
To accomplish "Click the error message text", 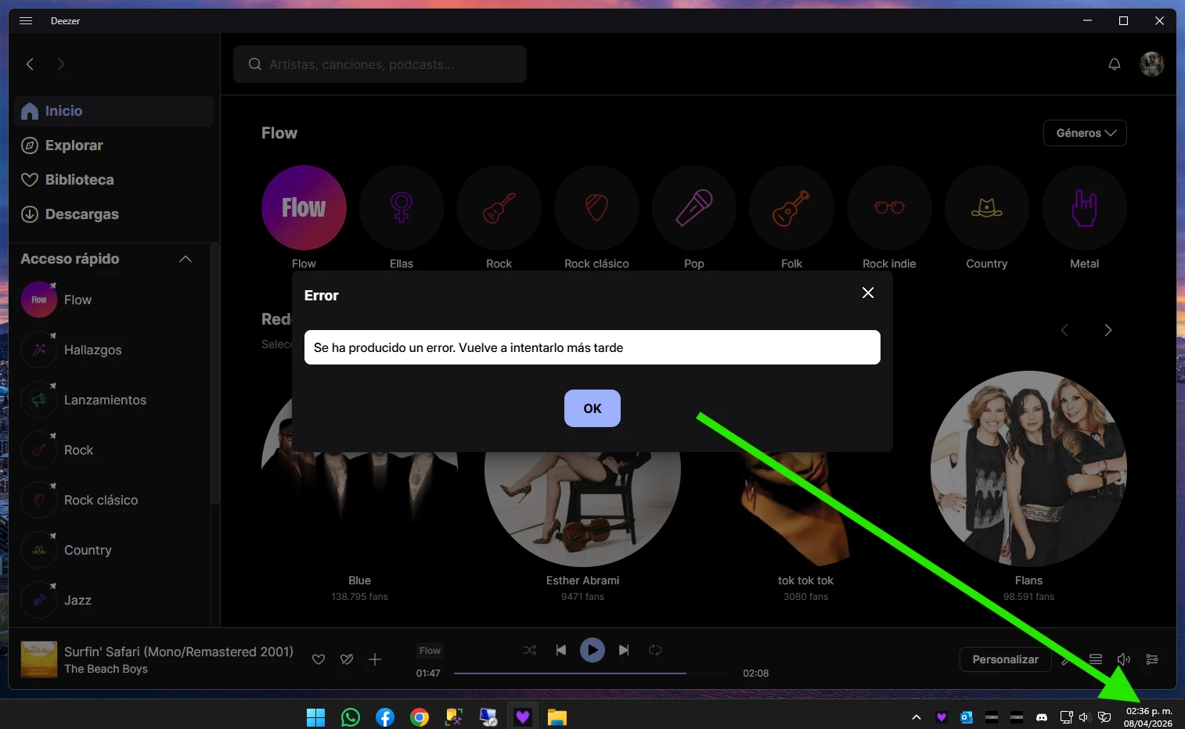I will click(468, 347).
